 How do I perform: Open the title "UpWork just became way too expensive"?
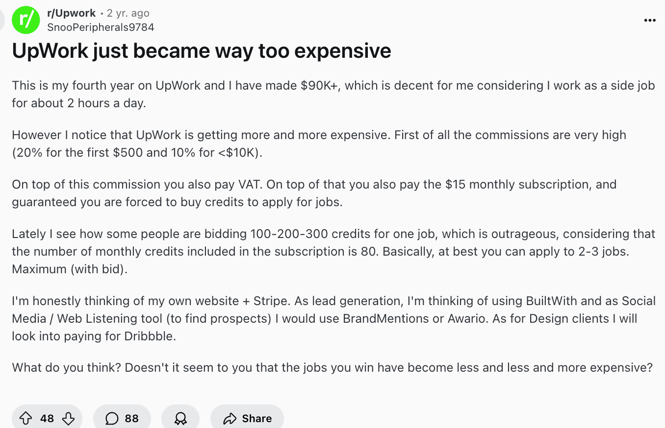[x=202, y=50]
